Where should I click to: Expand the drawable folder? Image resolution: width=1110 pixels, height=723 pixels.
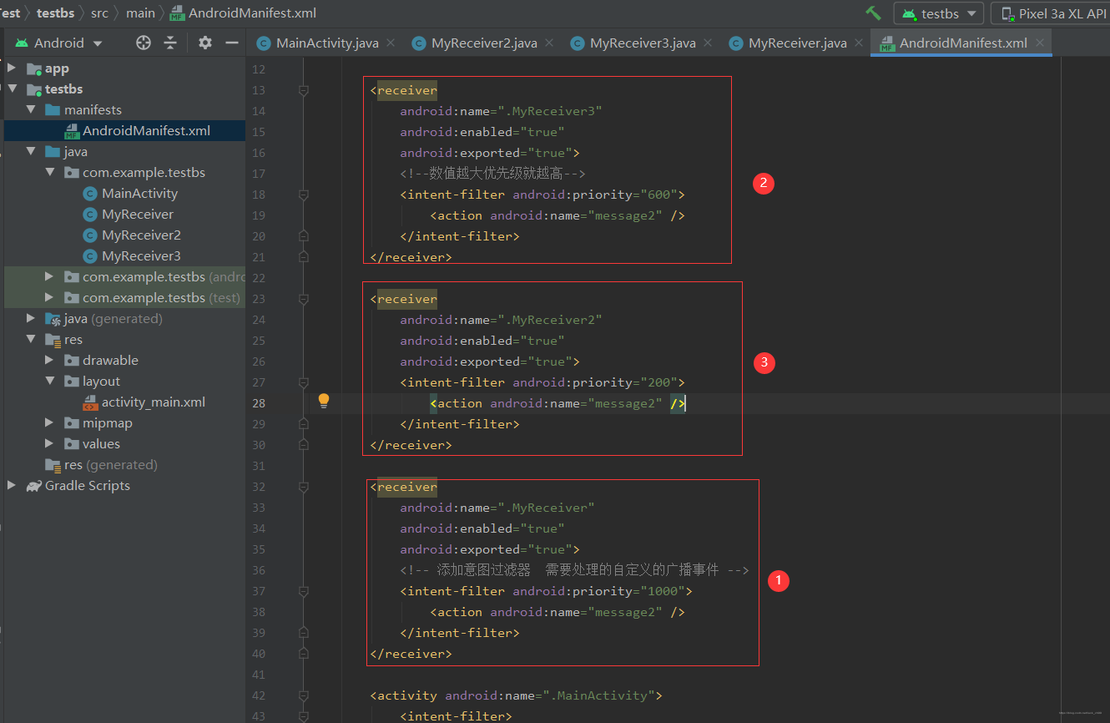tap(50, 360)
